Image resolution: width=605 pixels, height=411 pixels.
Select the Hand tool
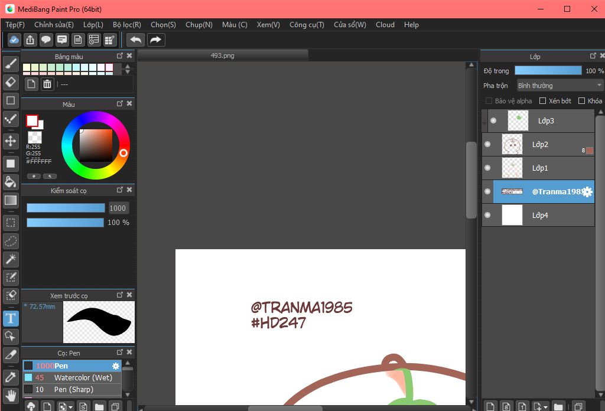click(x=11, y=396)
